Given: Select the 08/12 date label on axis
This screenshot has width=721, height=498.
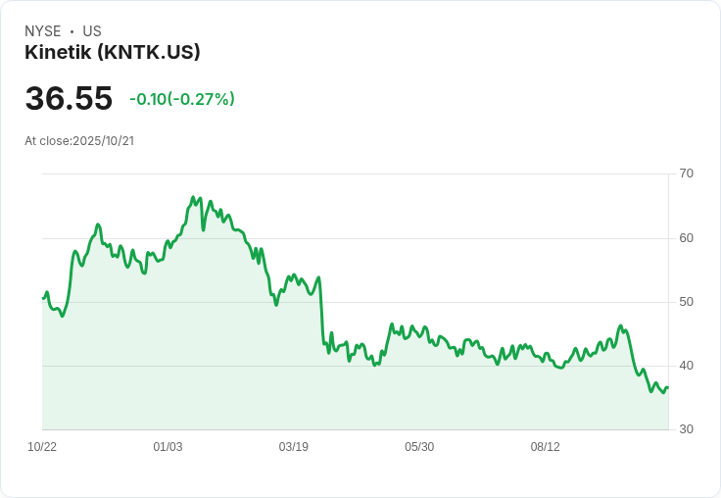Looking at the screenshot, I should click(546, 447).
